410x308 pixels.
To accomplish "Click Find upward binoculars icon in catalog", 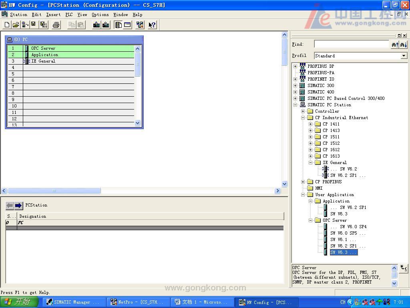I will 395,45.
